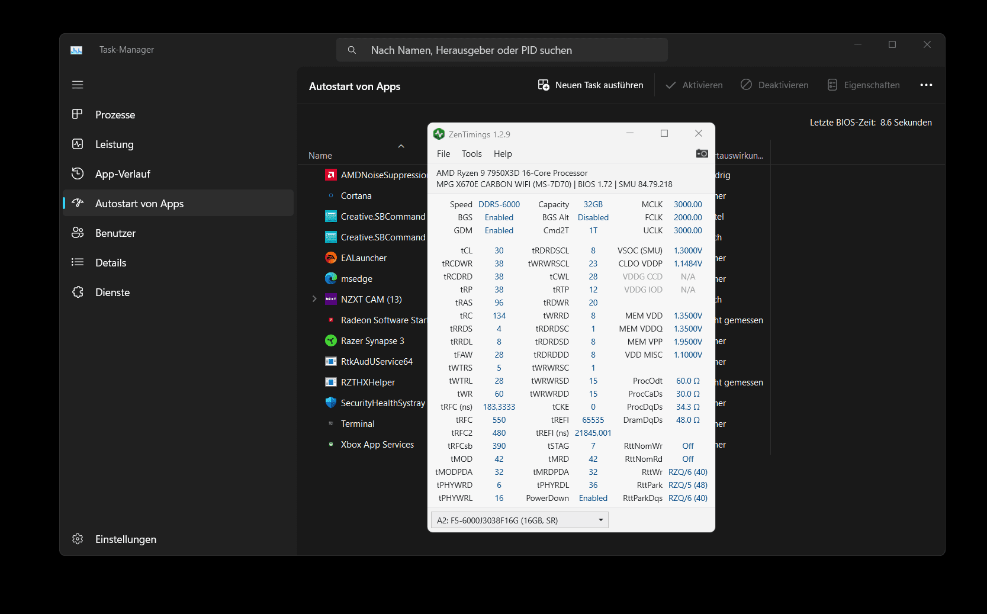
Task: Open the Benutzer page
Action: coord(178,233)
